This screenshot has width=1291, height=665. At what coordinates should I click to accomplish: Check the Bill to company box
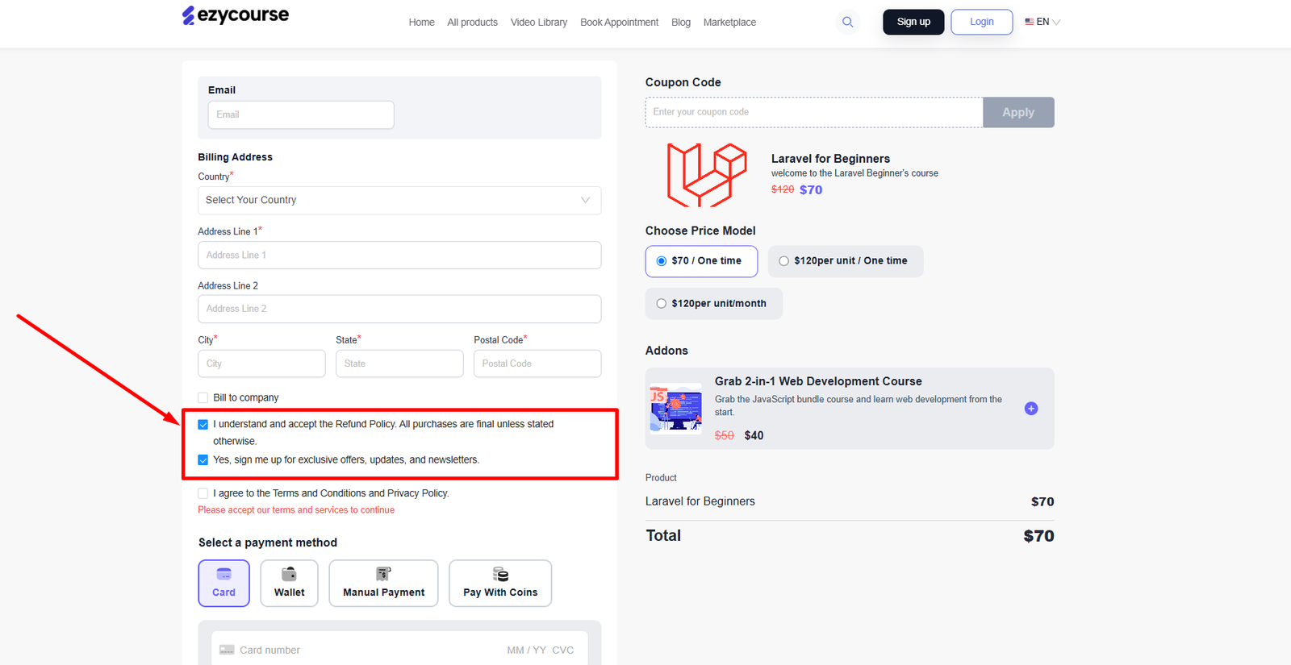pos(203,397)
